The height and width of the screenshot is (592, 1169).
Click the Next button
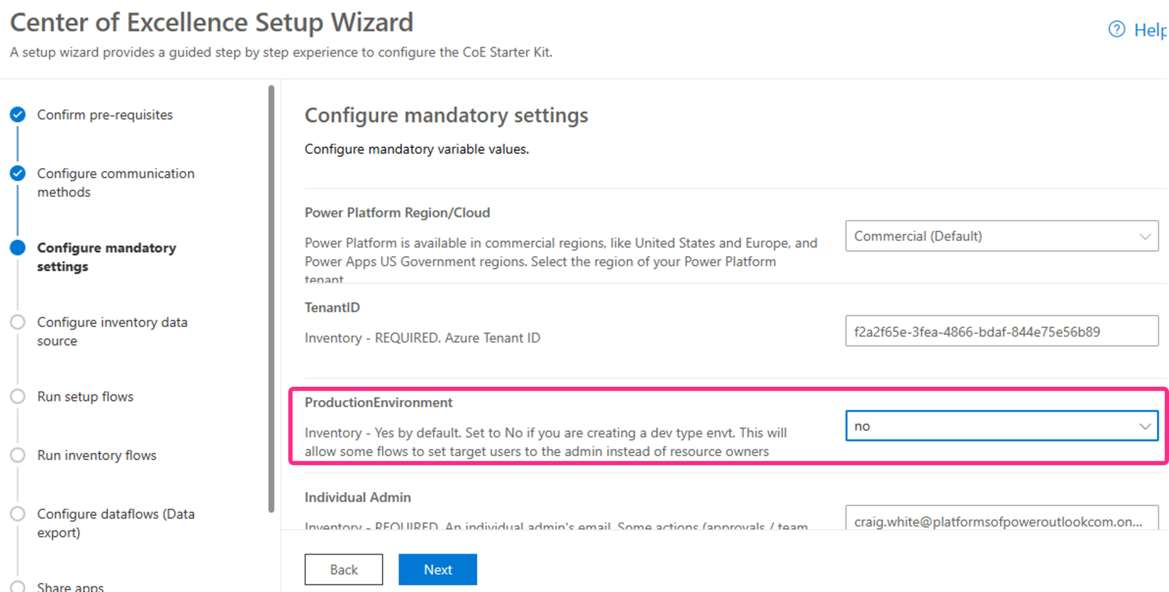[437, 569]
